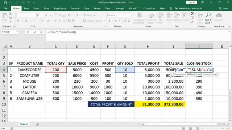Click the Fill down icon in Editing group

(192, 18)
